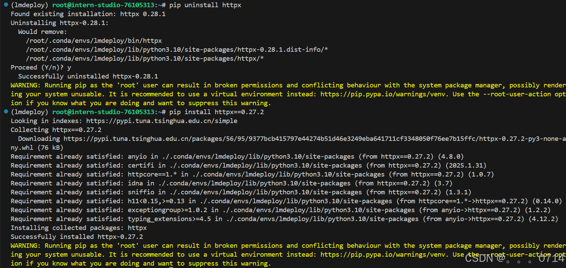Click the httpx-0.28.1.dist-info path line
The height and width of the screenshot is (268, 566).
177,49
